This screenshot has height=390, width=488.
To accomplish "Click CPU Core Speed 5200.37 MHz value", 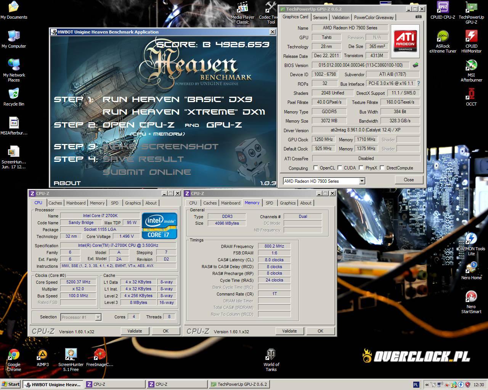I will tap(79, 282).
